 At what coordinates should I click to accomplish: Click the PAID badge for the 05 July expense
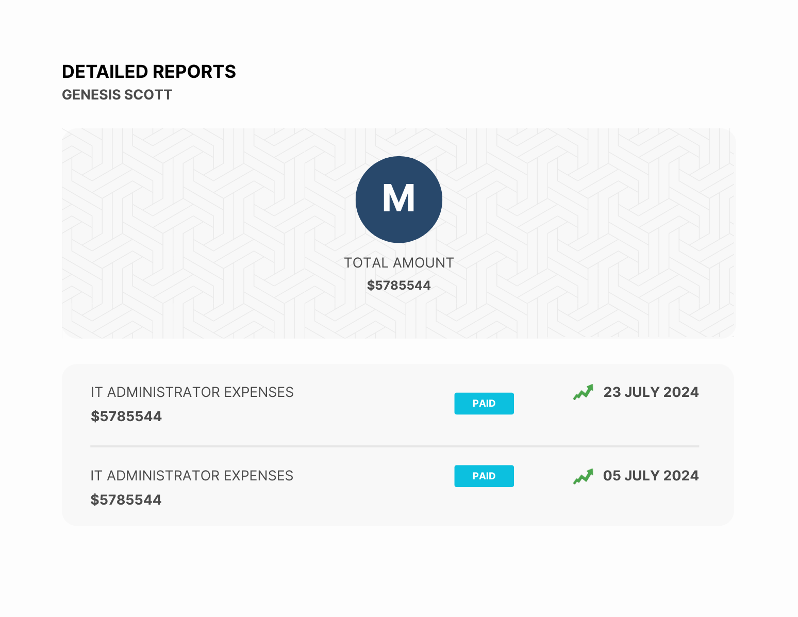(x=484, y=476)
